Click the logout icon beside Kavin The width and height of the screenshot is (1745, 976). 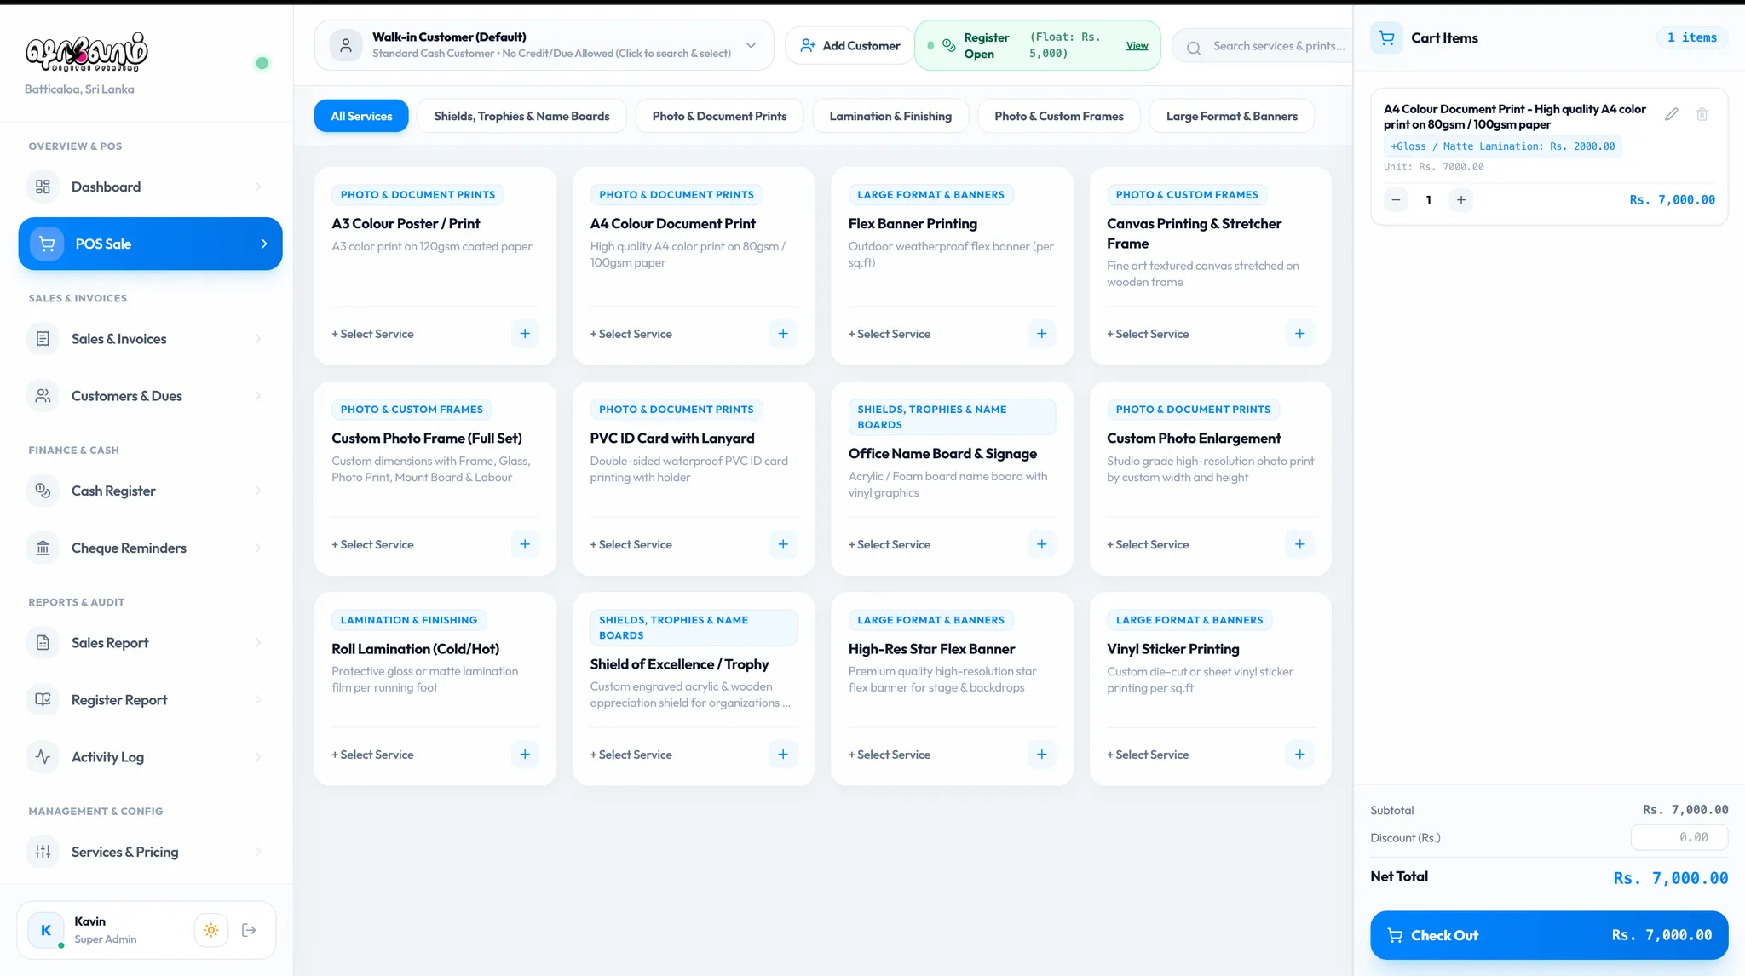249,930
